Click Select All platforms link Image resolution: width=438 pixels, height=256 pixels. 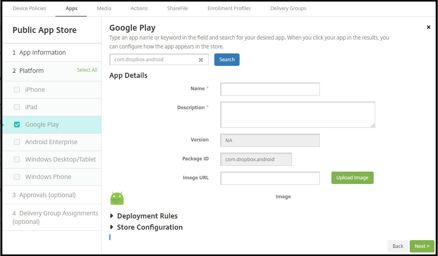(87, 70)
